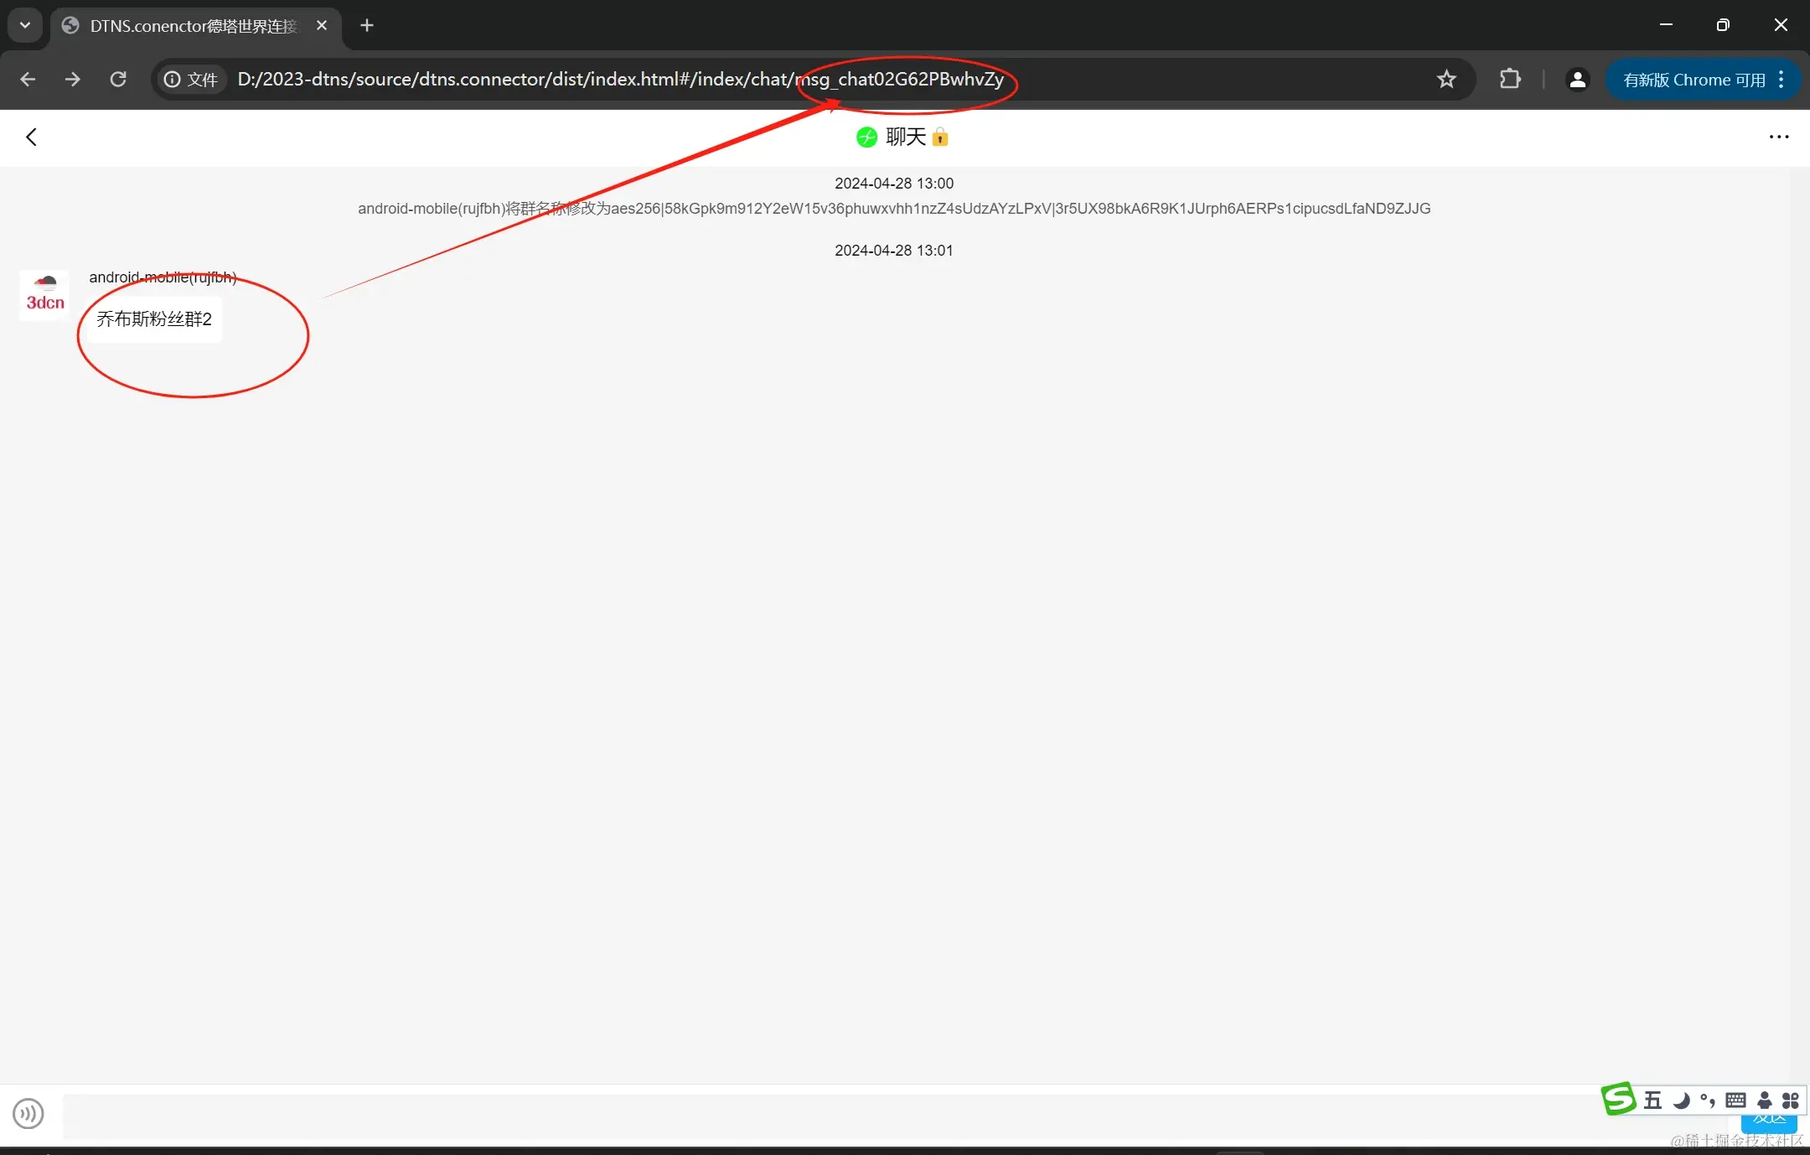The width and height of the screenshot is (1810, 1155).
Task: Click the 乔布斯粉丝群2 message bubble
Action: click(x=154, y=319)
